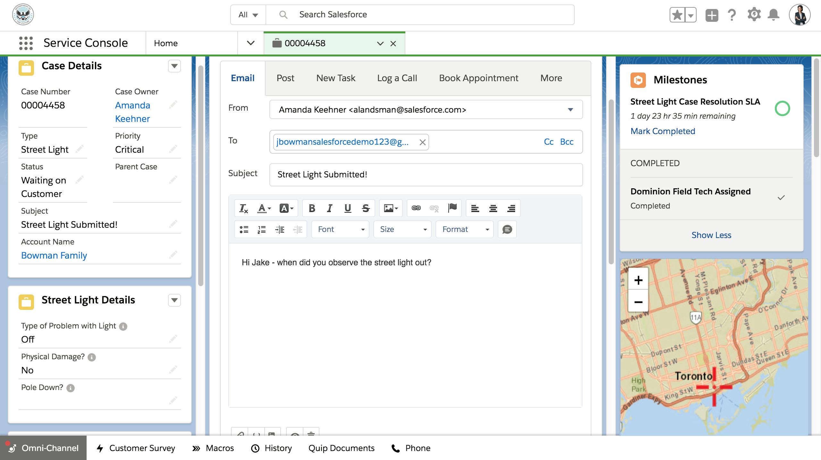Open the favorites list dropdown arrow
Screen dimensions: 821x460
(x=690, y=15)
